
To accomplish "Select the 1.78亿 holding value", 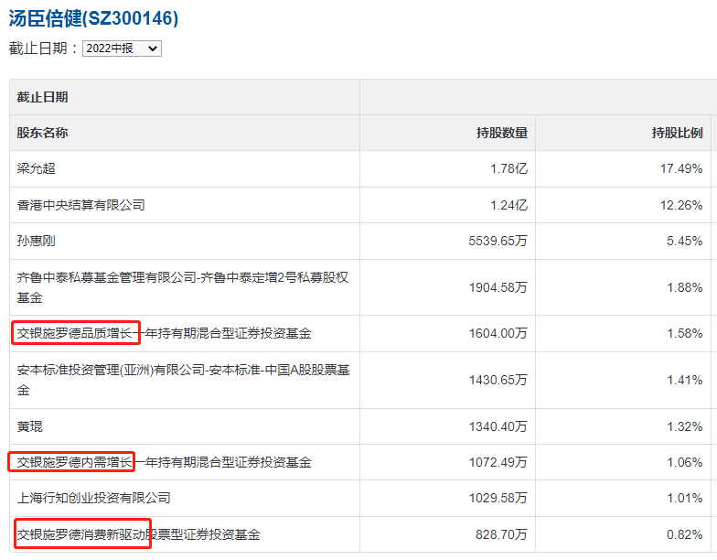I will 508,168.
